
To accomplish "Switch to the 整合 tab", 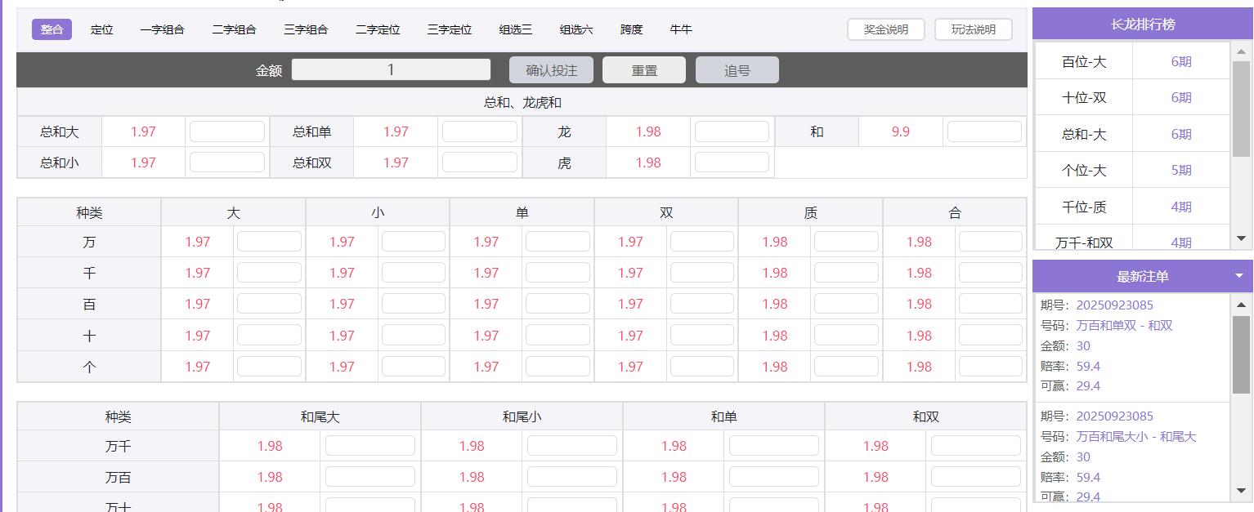I will [51, 29].
